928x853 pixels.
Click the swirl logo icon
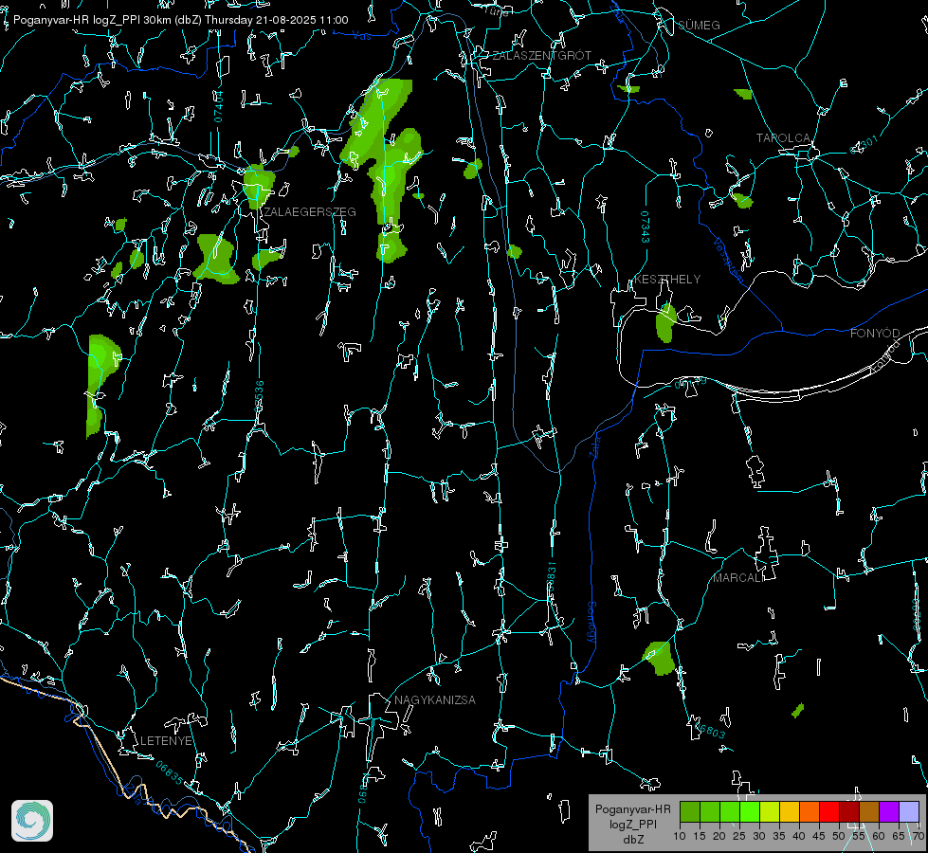(x=32, y=821)
